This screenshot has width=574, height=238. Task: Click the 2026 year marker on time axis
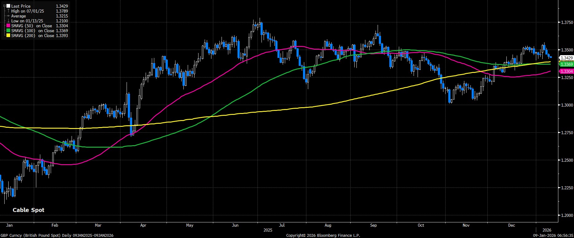point(547,230)
